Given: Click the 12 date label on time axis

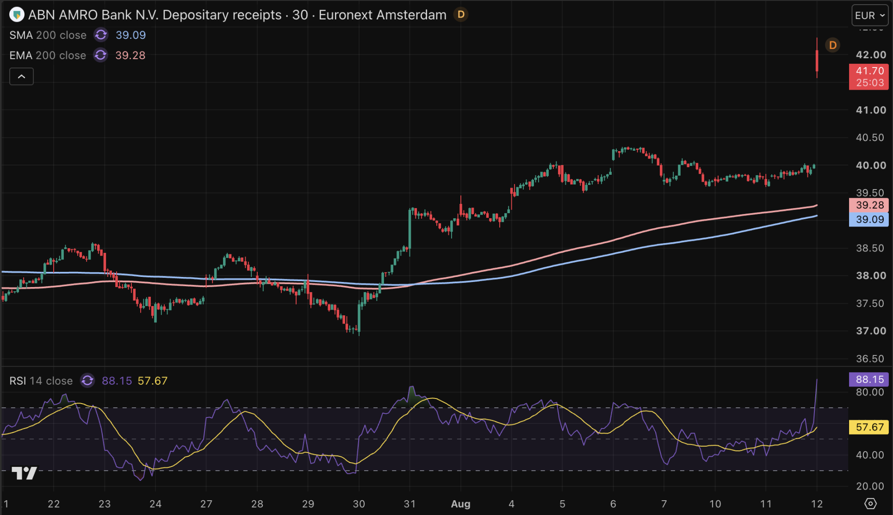Looking at the screenshot, I should click(817, 504).
